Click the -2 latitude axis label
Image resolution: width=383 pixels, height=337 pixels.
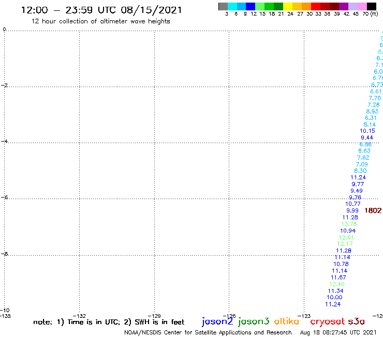[x=4, y=86]
